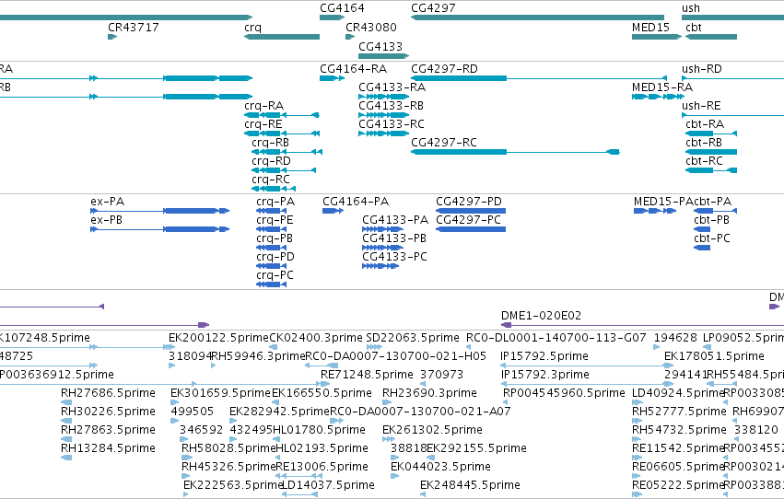Viewport: 784px width, 499px height.
Task: Click transcript CG4297-RC label
Action: coord(444,143)
